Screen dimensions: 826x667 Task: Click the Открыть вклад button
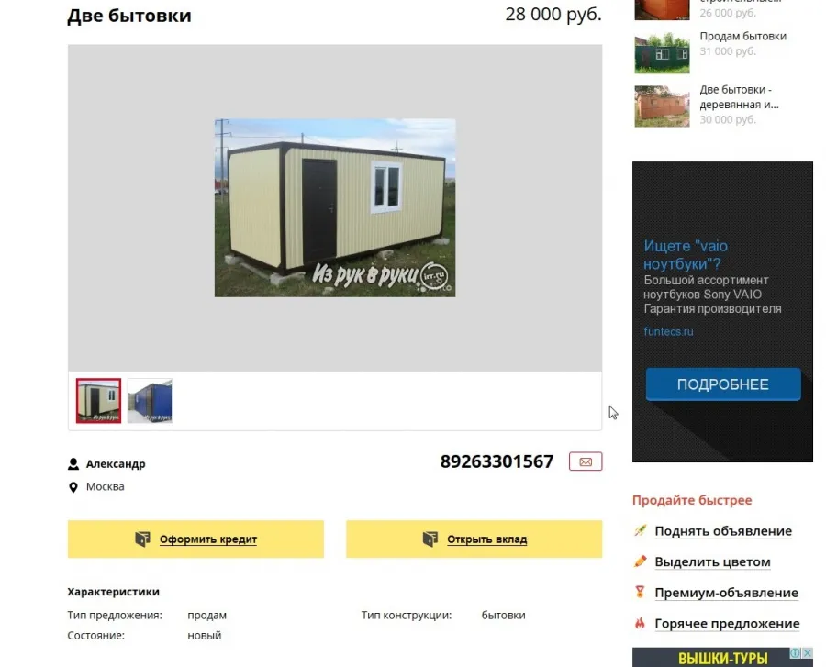pyautogui.click(x=474, y=539)
